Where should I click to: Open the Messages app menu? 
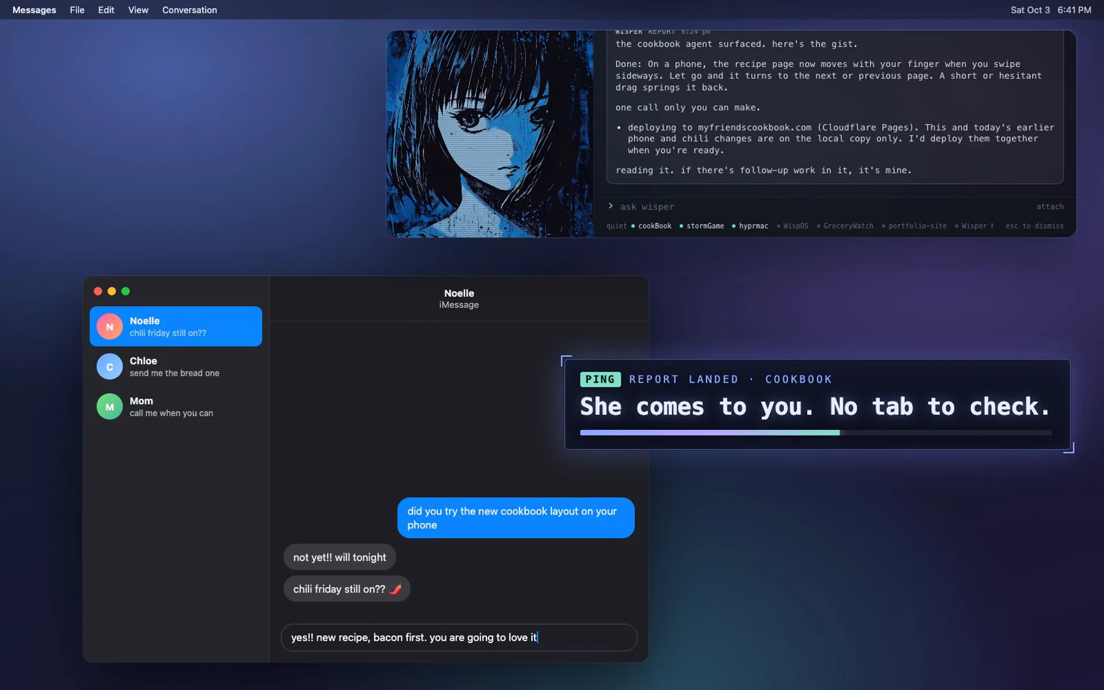(x=34, y=10)
